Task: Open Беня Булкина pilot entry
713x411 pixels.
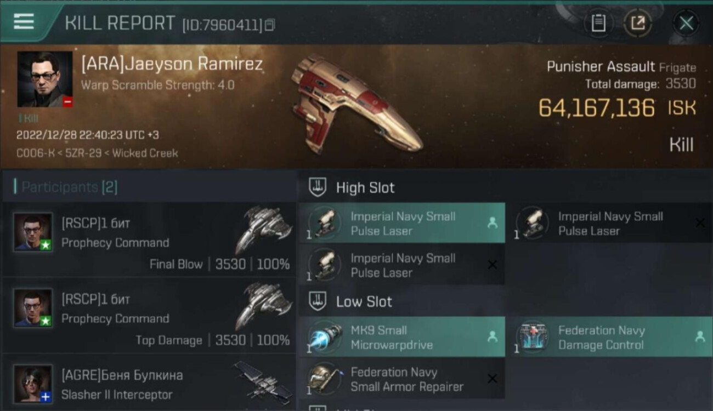Action: 149,384
